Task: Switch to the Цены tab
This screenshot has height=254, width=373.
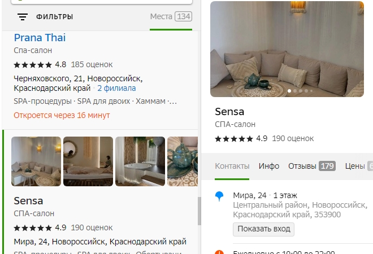Action: coord(359,166)
